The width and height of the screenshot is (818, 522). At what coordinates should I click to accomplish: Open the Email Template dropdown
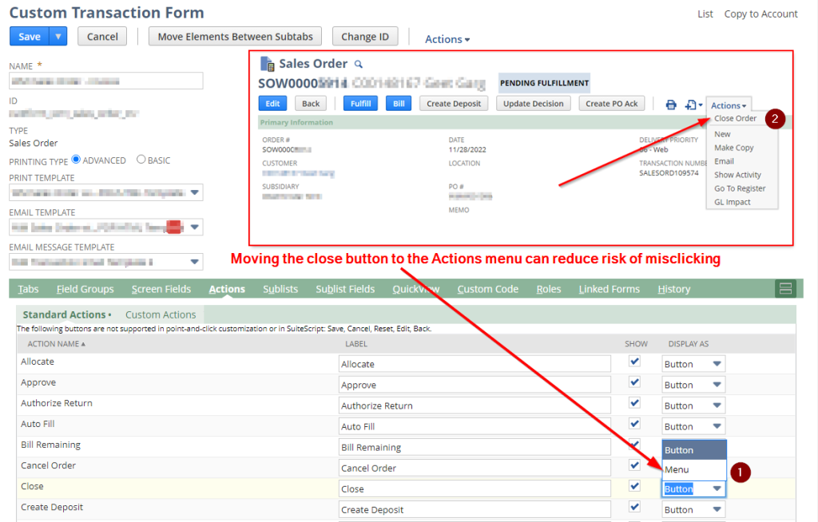coord(195,227)
